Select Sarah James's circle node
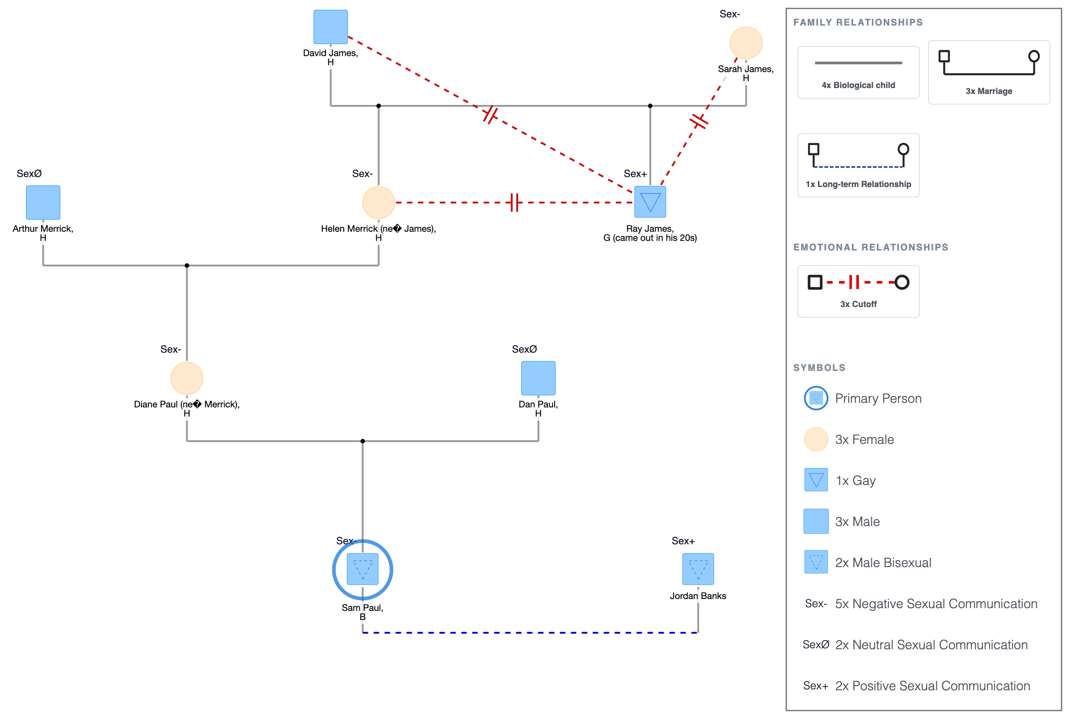The image size is (1070, 719). 745,43
